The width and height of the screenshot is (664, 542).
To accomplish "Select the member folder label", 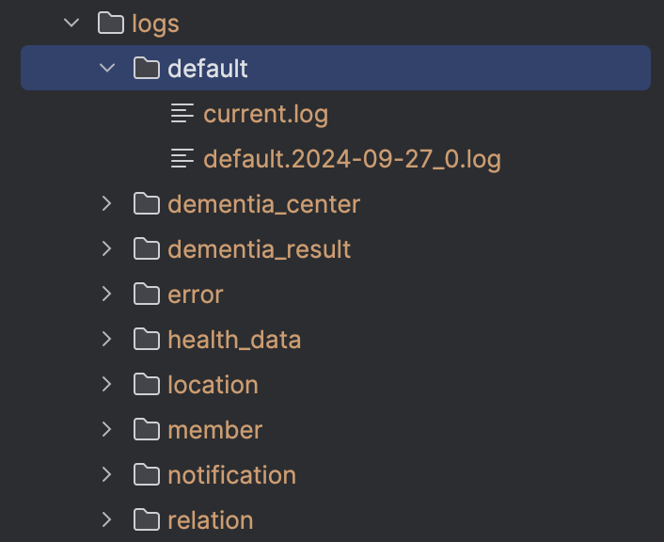I will pyautogui.click(x=215, y=430).
